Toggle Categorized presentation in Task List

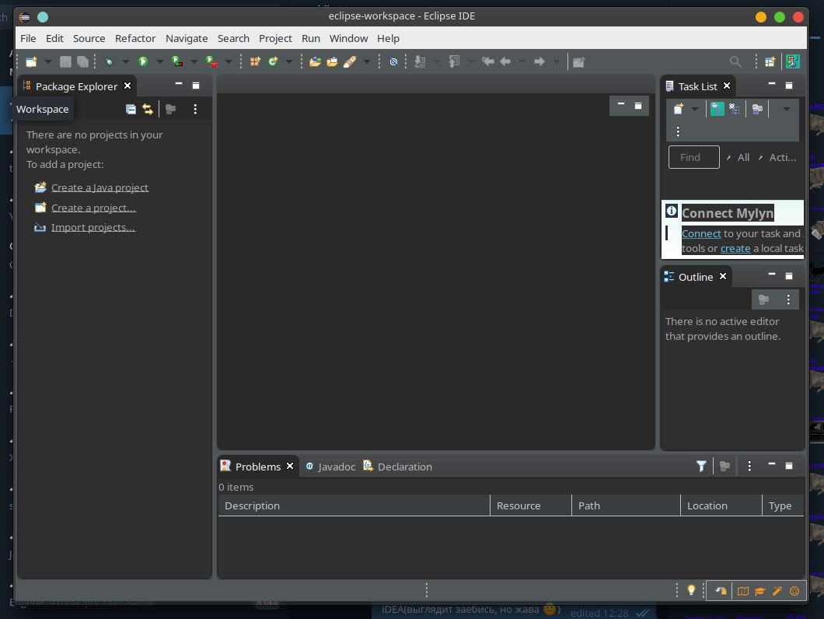pos(718,109)
